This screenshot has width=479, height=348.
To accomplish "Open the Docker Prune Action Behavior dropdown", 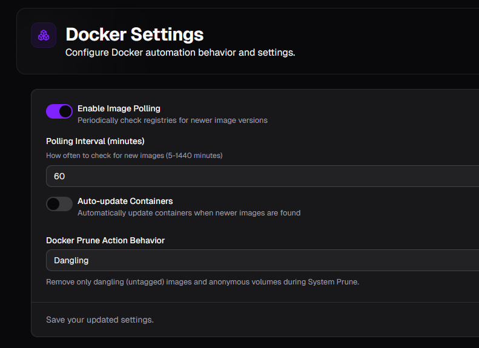I will pyautogui.click(x=262, y=260).
